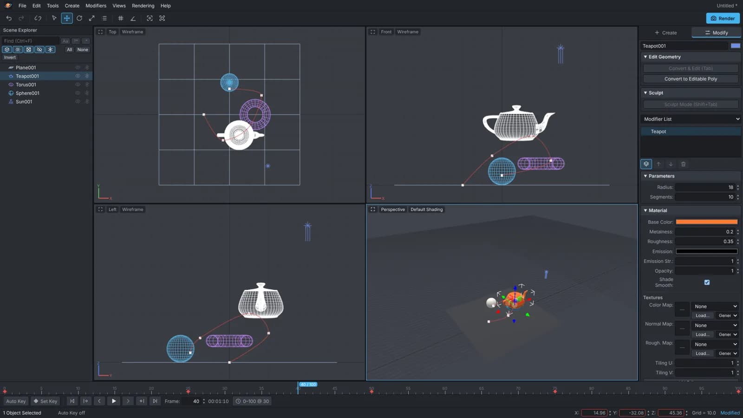Open the Modifier List dropdown
743x418 pixels.
click(x=691, y=119)
